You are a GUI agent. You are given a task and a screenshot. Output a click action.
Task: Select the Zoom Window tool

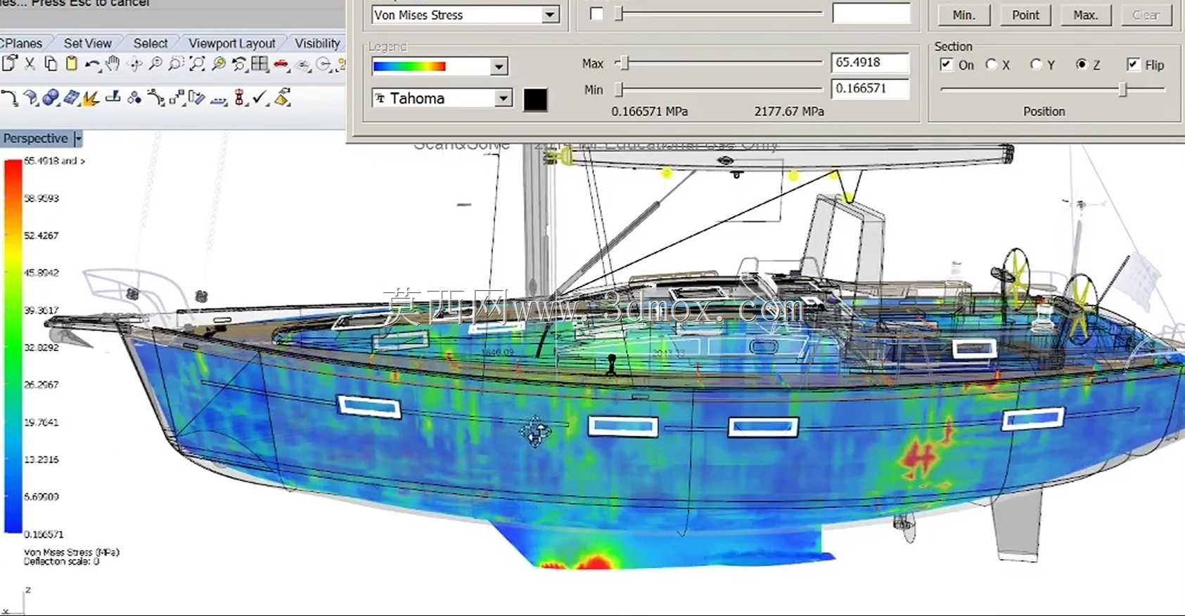(176, 64)
